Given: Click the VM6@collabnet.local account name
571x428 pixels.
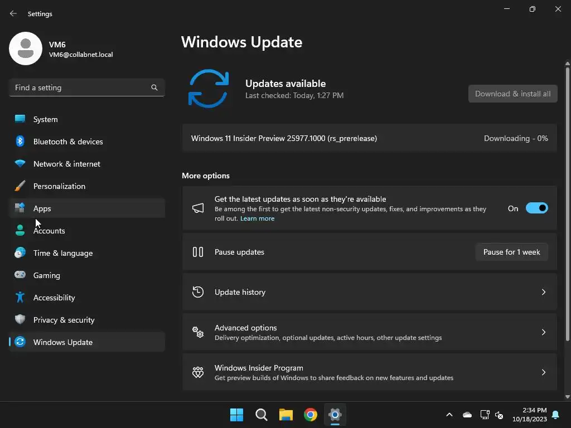Looking at the screenshot, I should (x=81, y=55).
